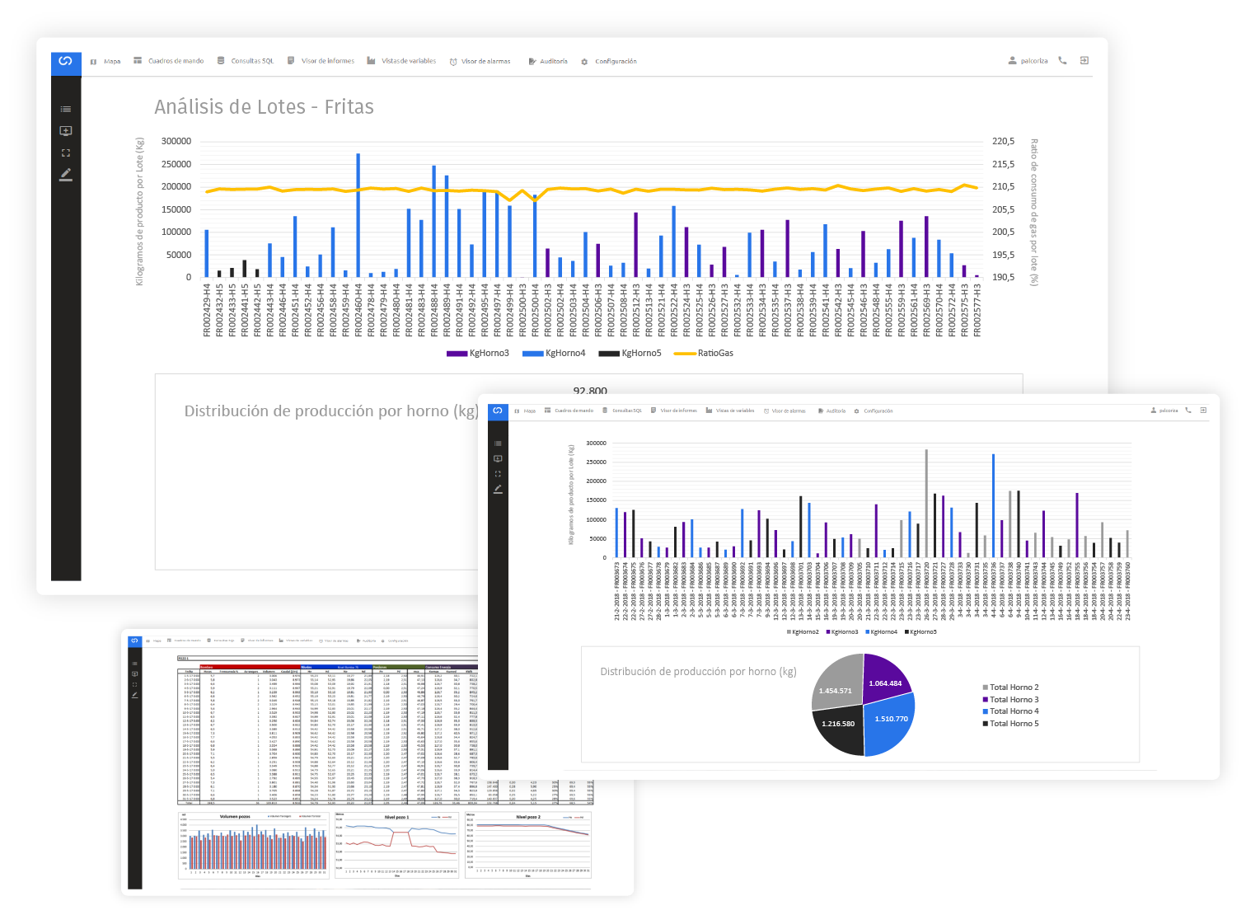Click the palcorlza user in the Análisis de Lotes window
This screenshot has height=915, width=1246.
tap(1028, 61)
